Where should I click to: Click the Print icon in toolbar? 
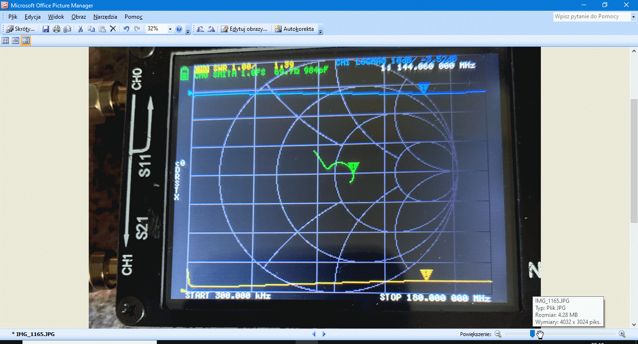click(57, 29)
